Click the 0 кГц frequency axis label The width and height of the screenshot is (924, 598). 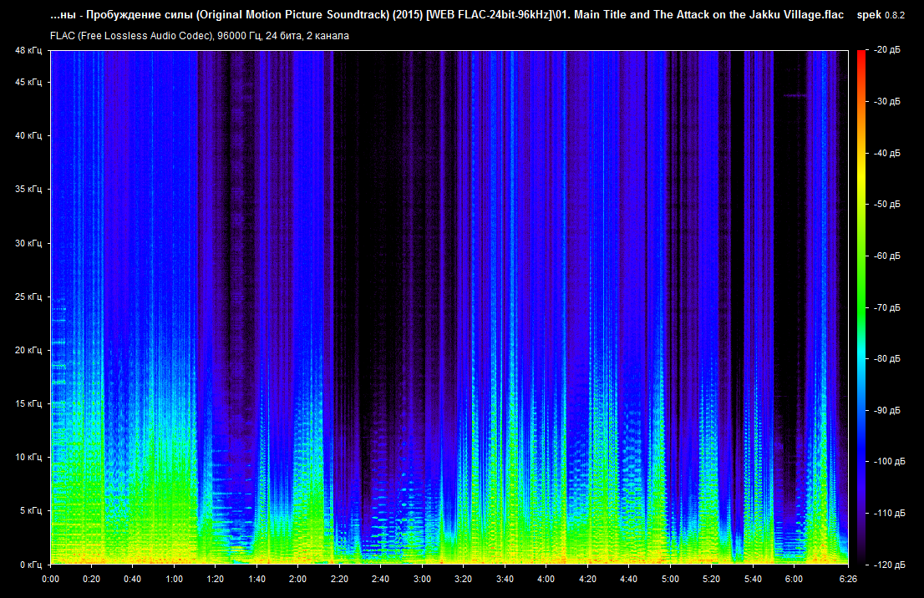pyautogui.click(x=30, y=565)
